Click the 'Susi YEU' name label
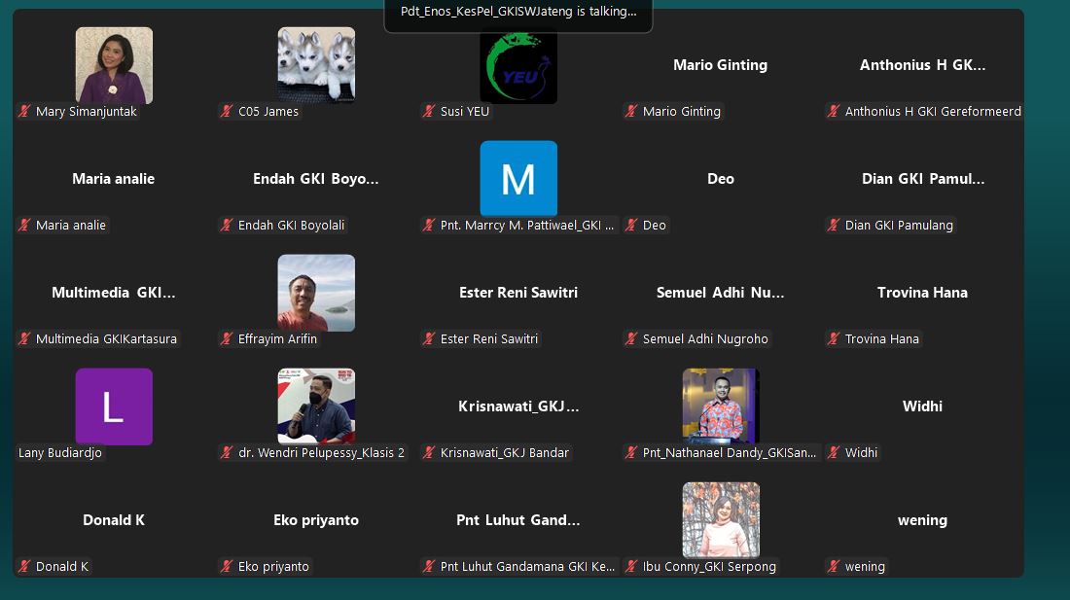The image size is (1070, 600). pos(465,111)
